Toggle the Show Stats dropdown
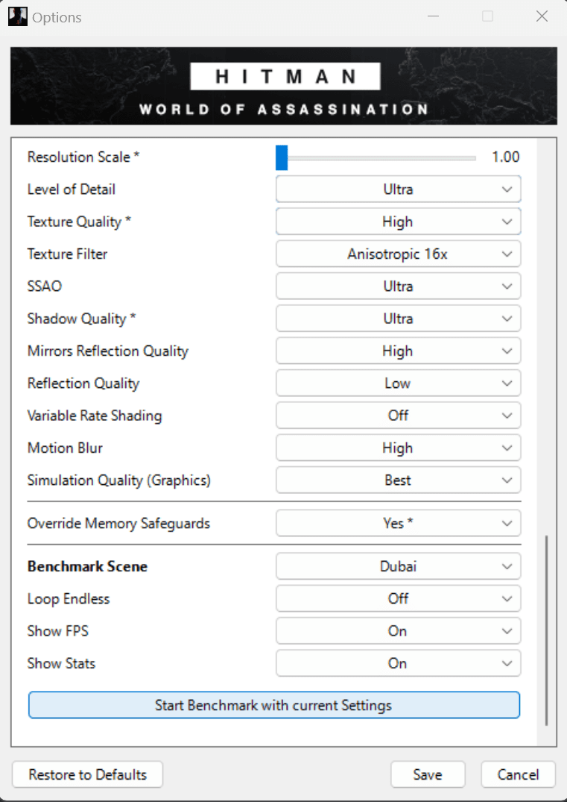567x802 pixels. pyautogui.click(x=398, y=663)
